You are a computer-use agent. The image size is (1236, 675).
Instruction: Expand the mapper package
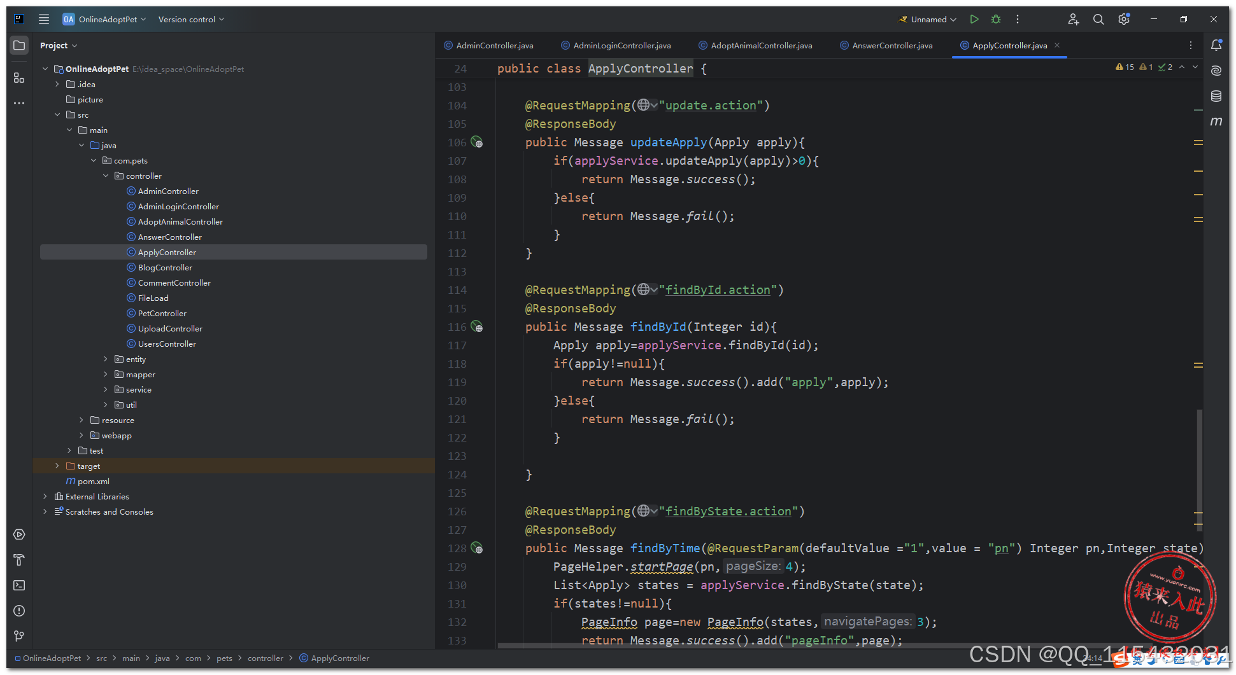tap(106, 374)
